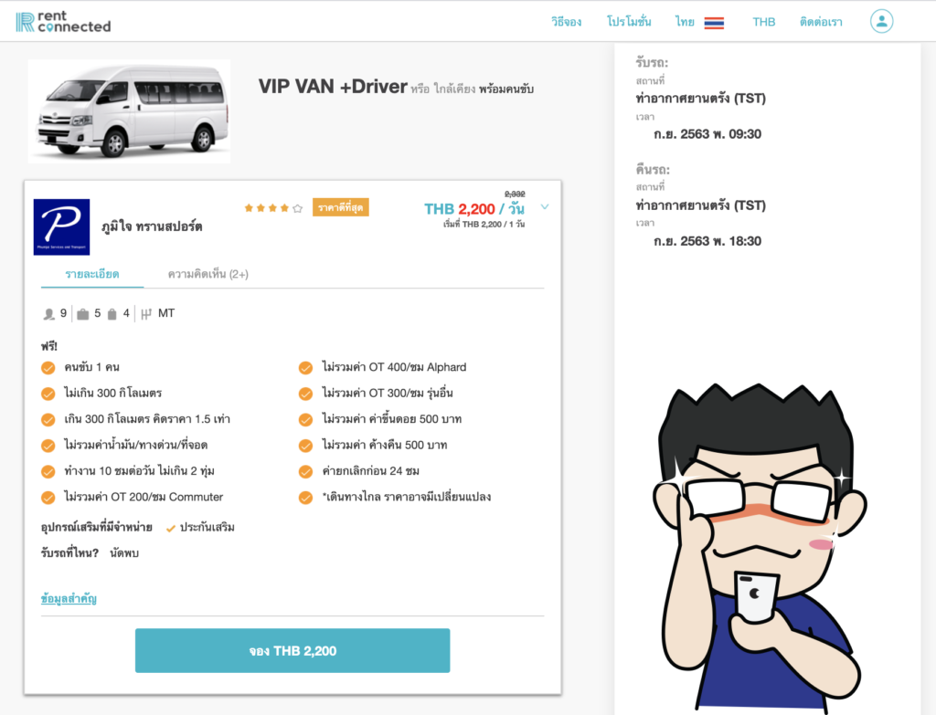This screenshot has width=936, height=715.
Task: Click the large luggage suitcase icon
Action: (x=83, y=314)
